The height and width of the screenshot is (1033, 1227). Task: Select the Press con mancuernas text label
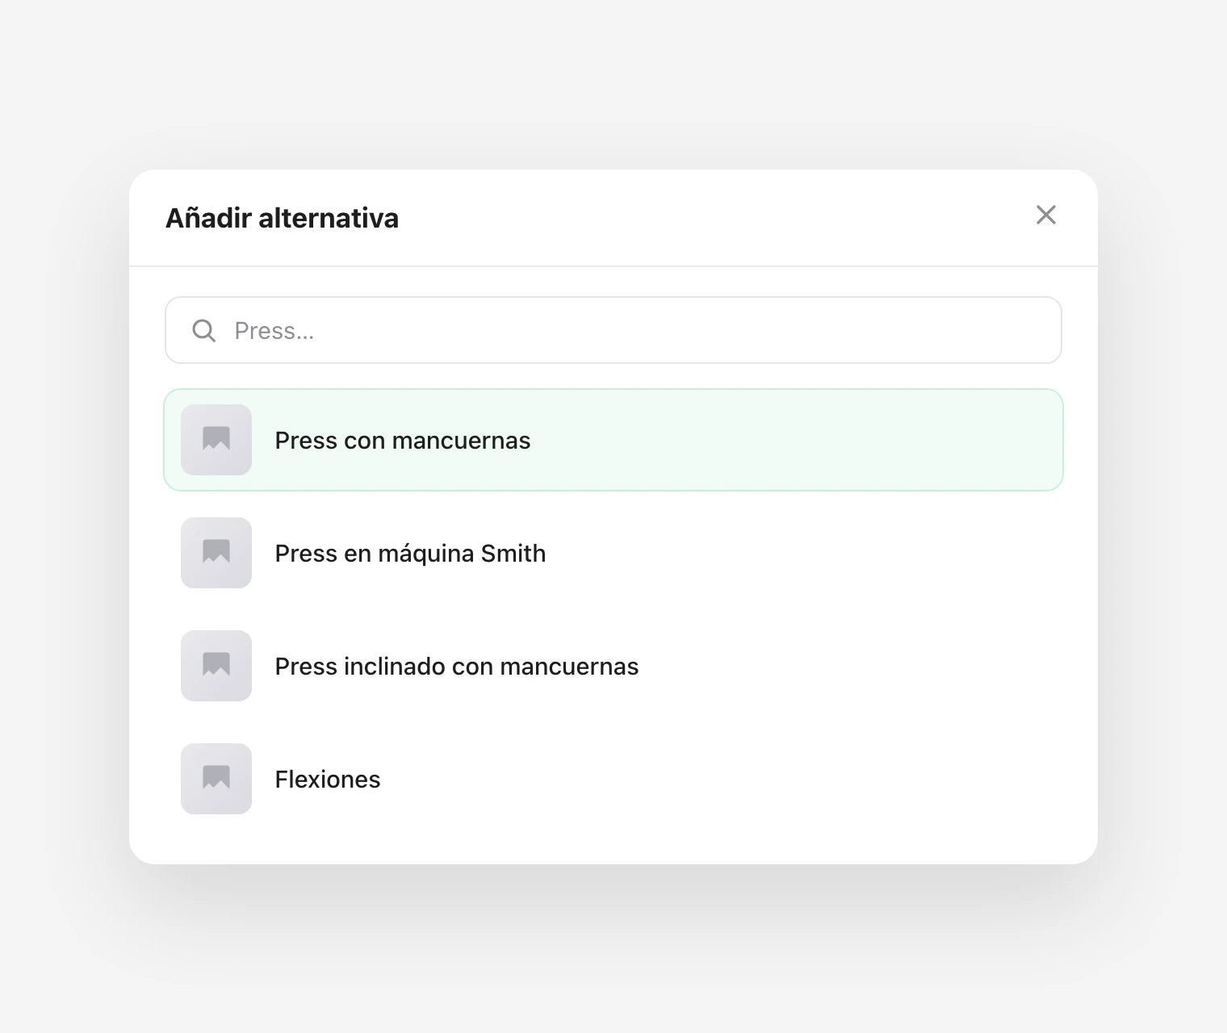tap(403, 441)
